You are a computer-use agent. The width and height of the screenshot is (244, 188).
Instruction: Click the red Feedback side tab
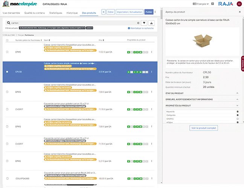(242, 64)
